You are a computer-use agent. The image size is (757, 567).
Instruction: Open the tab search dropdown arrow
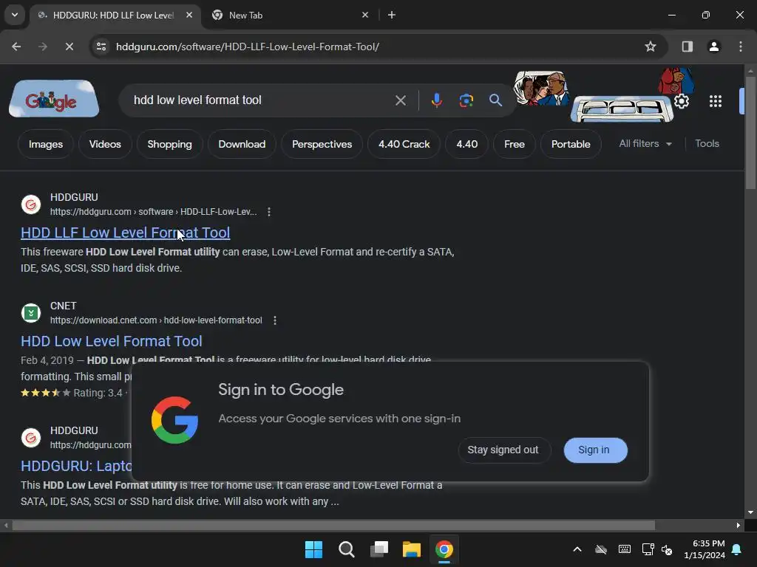[x=15, y=15]
